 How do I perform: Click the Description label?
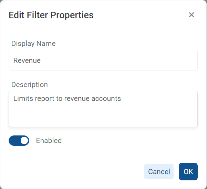pyautogui.click(x=29, y=85)
